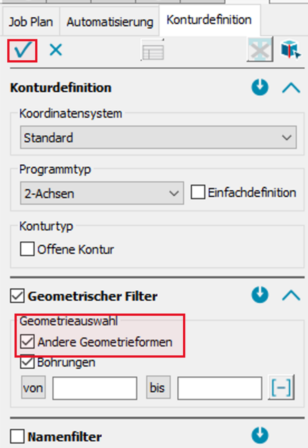
Task: Open the Automatisierung tab
Action: [110, 22]
